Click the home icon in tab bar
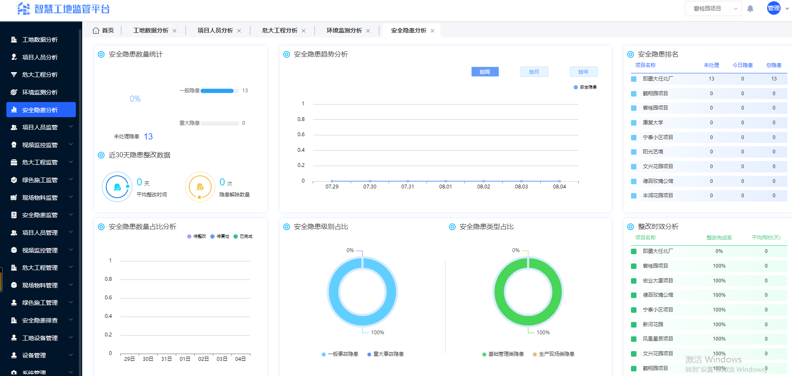This screenshot has width=792, height=376. [x=96, y=30]
